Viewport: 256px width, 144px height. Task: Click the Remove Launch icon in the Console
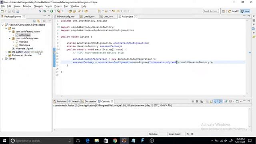197,101
